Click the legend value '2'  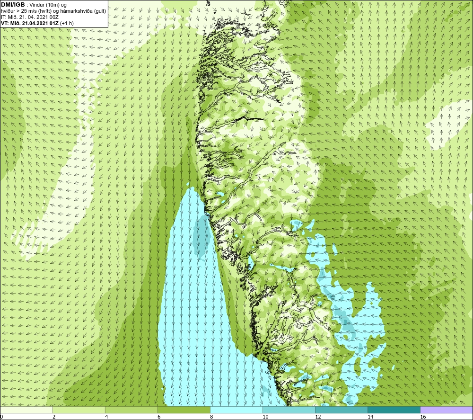[x=54, y=417]
